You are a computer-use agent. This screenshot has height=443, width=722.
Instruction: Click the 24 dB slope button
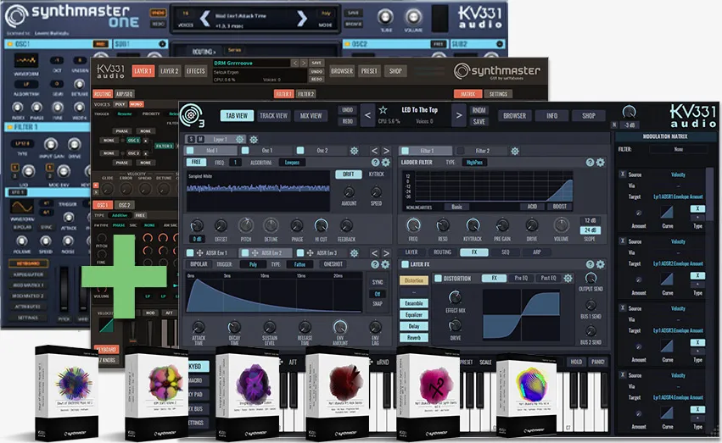coord(590,230)
